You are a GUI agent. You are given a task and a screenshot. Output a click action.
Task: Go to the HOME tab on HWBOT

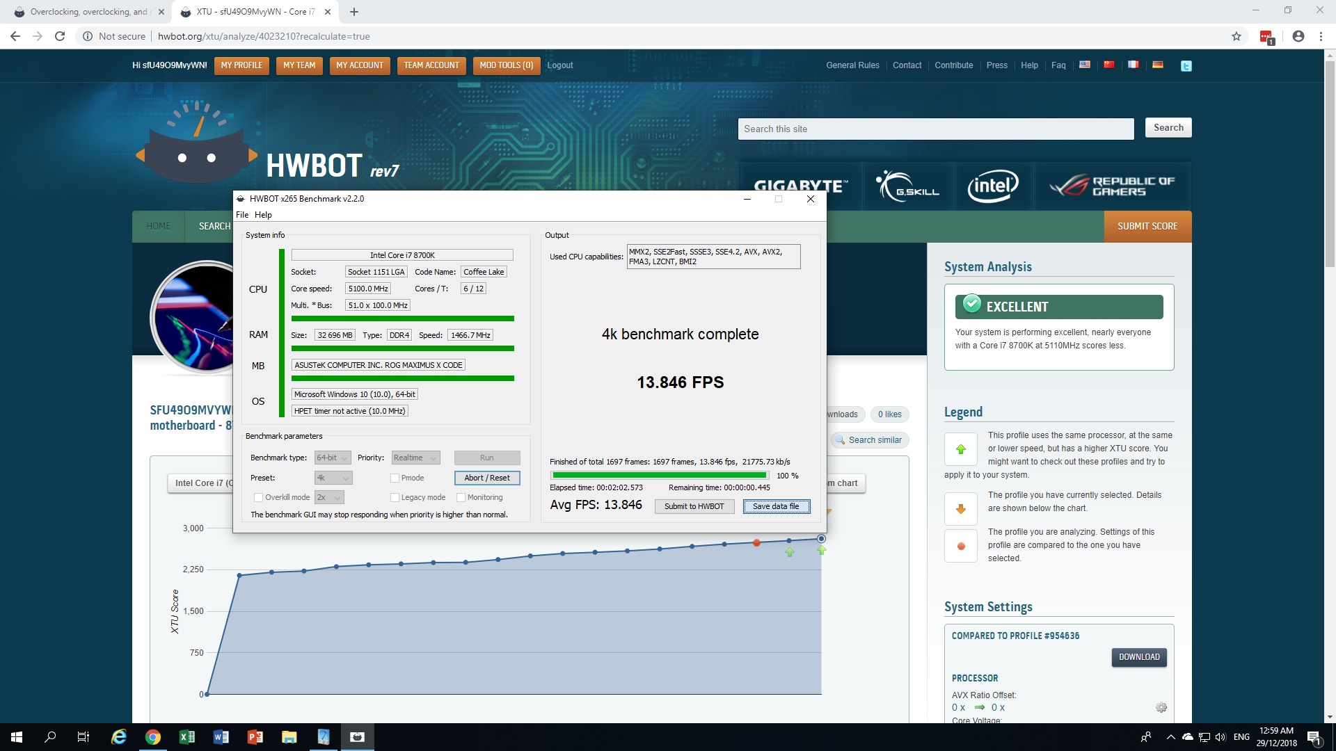pos(159,226)
